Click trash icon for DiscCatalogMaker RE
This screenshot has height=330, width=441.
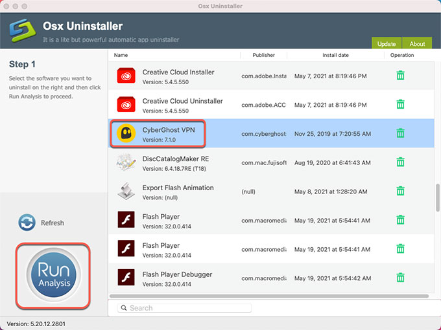click(x=400, y=162)
